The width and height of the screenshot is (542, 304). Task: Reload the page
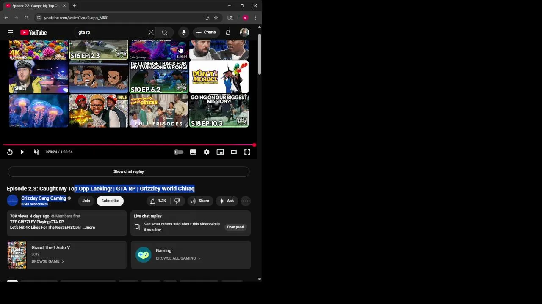point(26,18)
